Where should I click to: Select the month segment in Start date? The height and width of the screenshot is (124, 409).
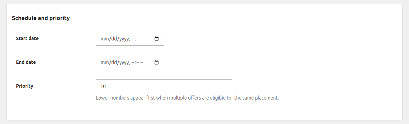tap(104, 39)
